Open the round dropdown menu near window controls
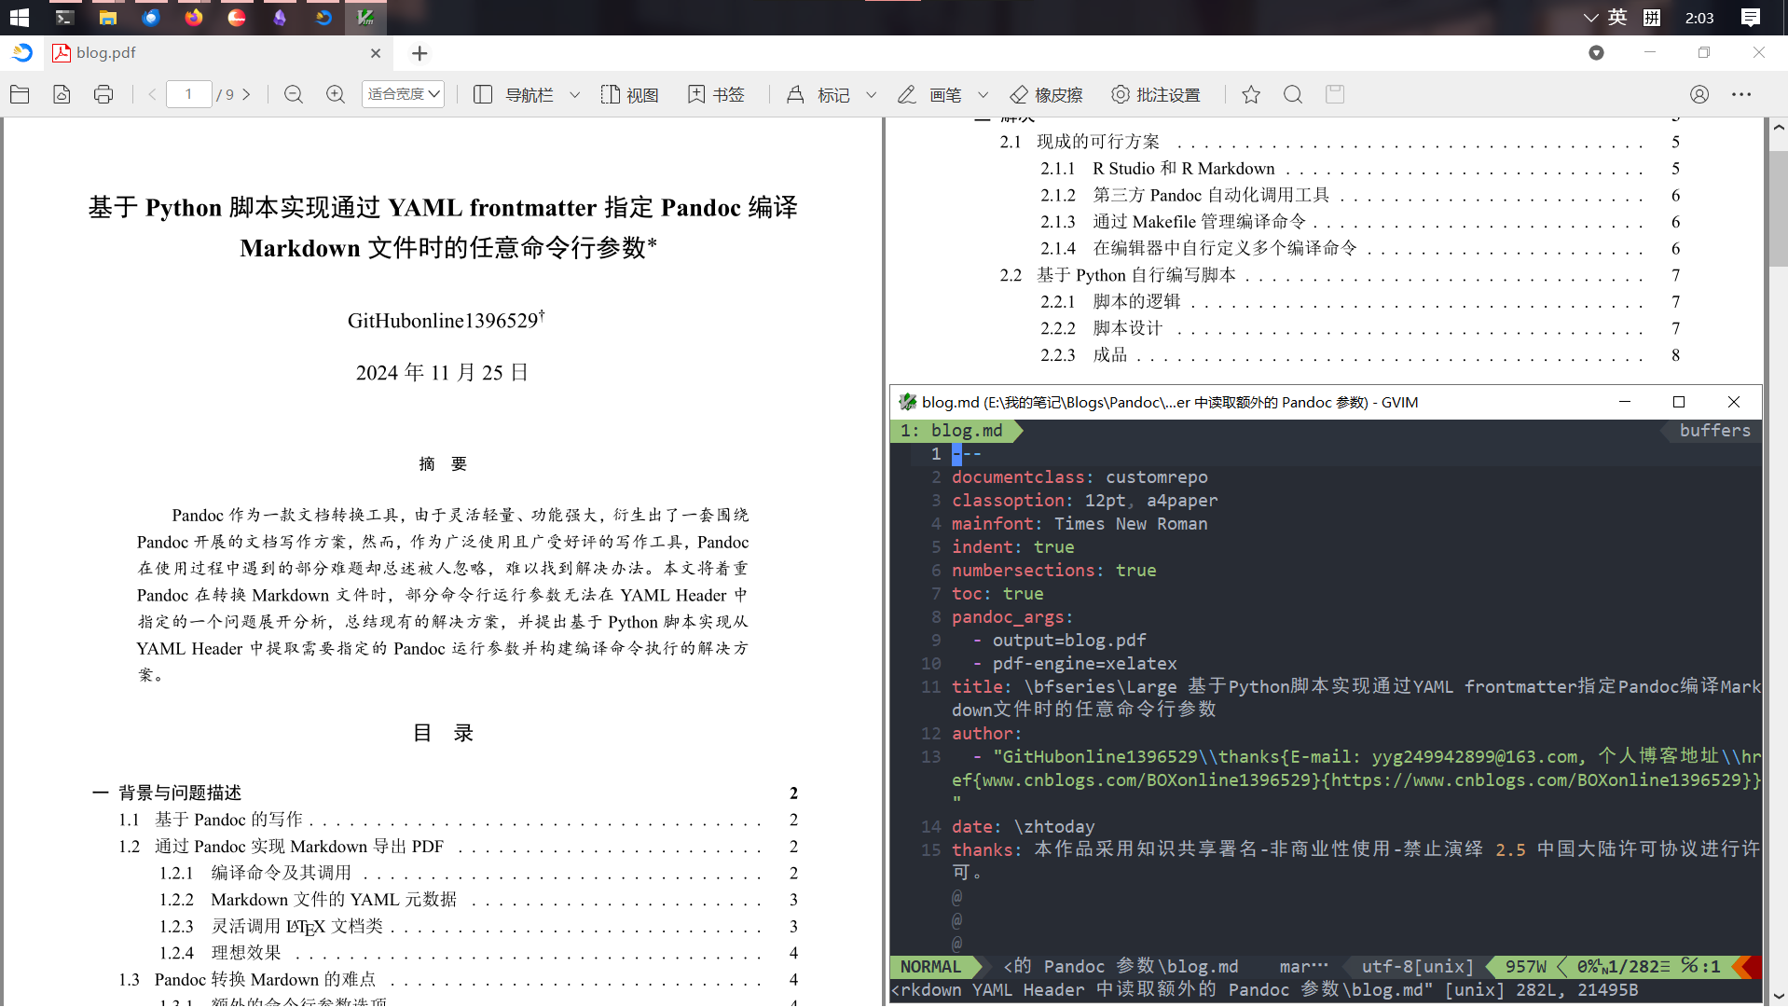The image size is (1788, 1007). 1596,53
